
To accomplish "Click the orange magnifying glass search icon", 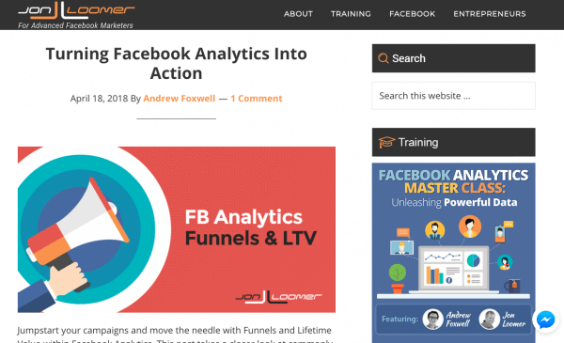I will point(384,58).
